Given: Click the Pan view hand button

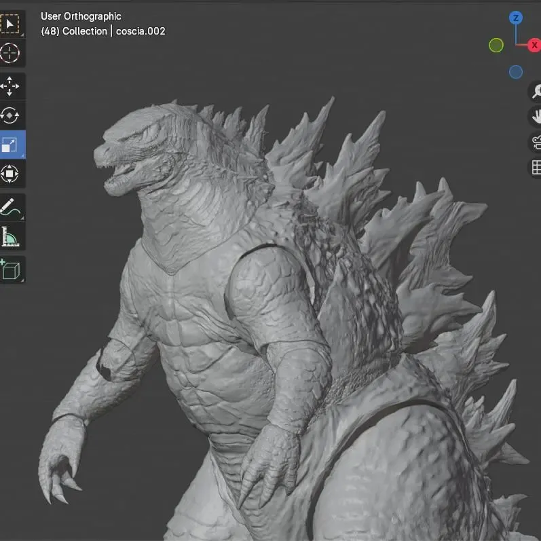Looking at the screenshot, I should point(536,117).
